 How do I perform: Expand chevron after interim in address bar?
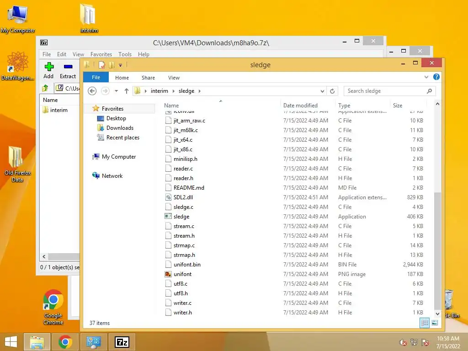(173, 91)
